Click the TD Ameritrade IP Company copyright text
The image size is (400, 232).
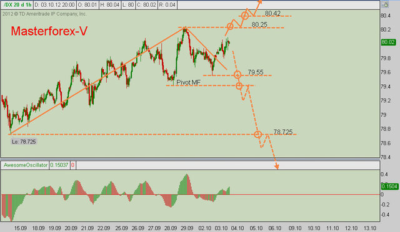[44, 14]
